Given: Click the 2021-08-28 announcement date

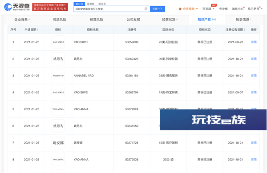Looking at the screenshot, I should [235, 42].
